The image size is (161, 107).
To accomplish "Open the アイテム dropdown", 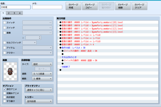I will [37, 48].
